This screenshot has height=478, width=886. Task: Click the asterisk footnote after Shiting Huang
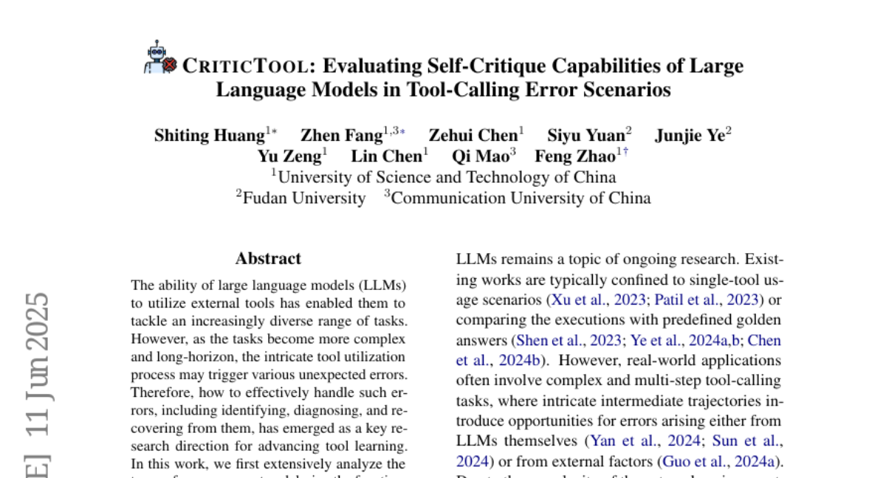click(275, 132)
